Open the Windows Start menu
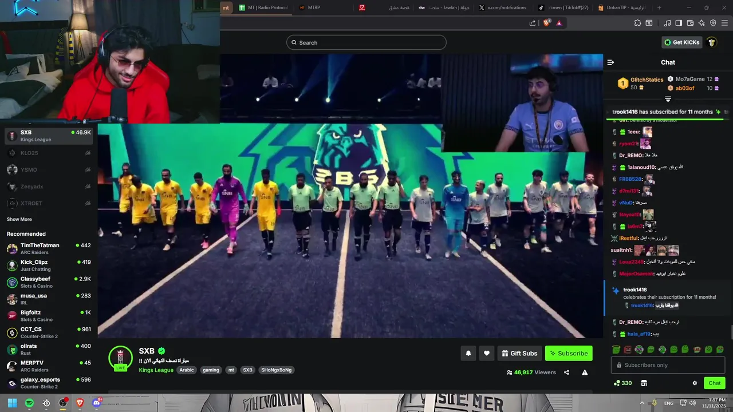This screenshot has width=733, height=412. (12, 403)
